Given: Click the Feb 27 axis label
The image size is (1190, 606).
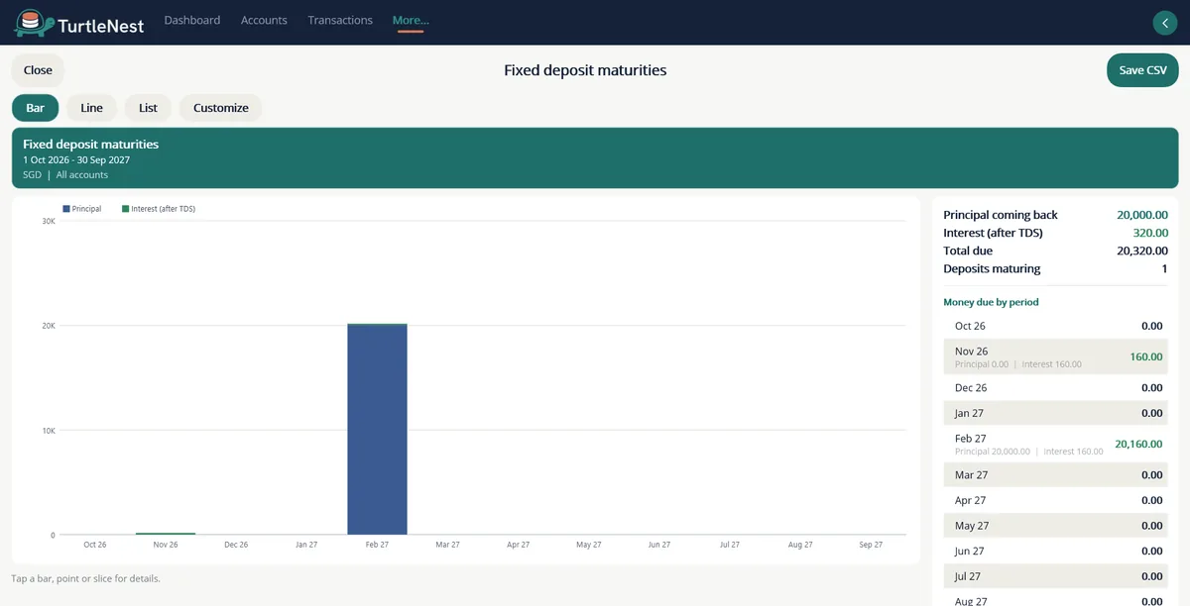Looking at the screenshot, I should pos(377,545).
